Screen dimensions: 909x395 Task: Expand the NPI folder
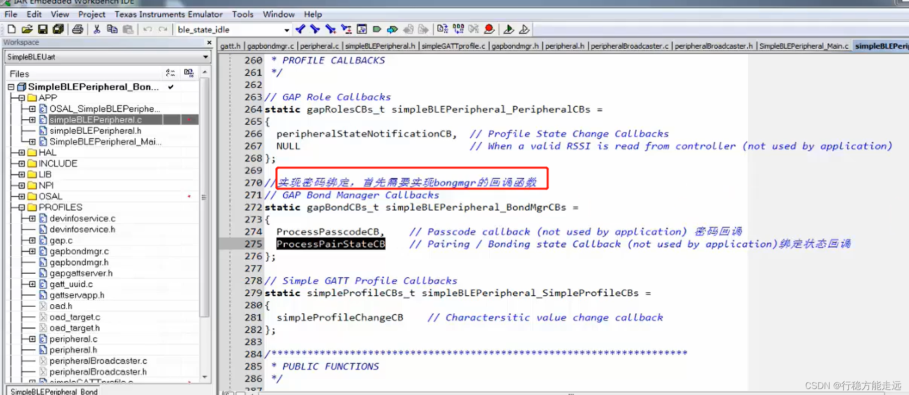22,185
